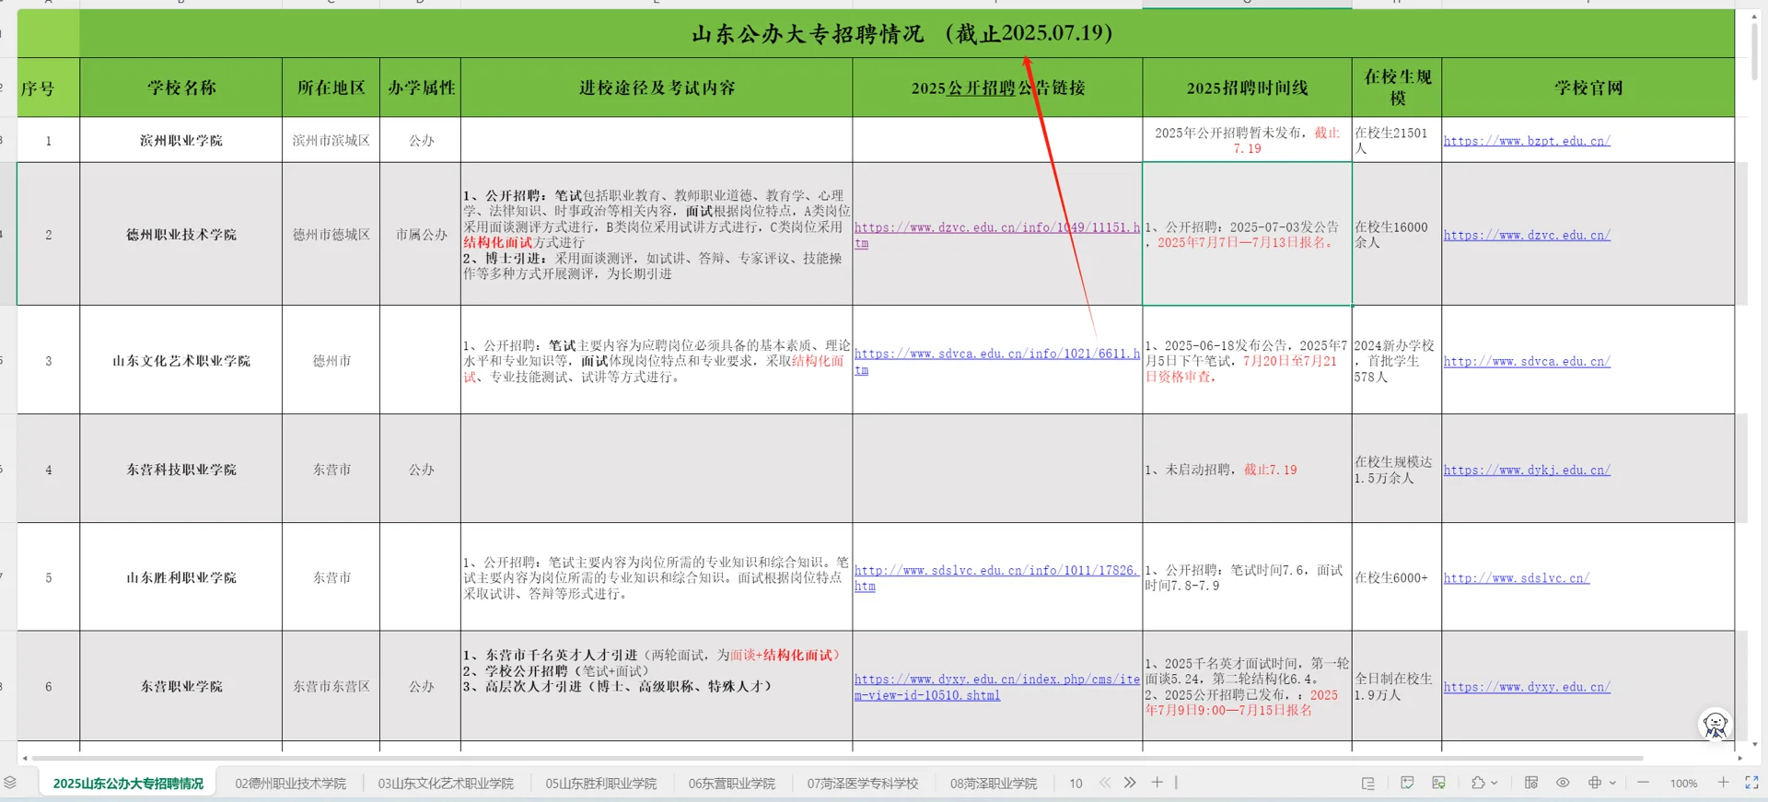Zoom in with the plus button

point(1724,783)
